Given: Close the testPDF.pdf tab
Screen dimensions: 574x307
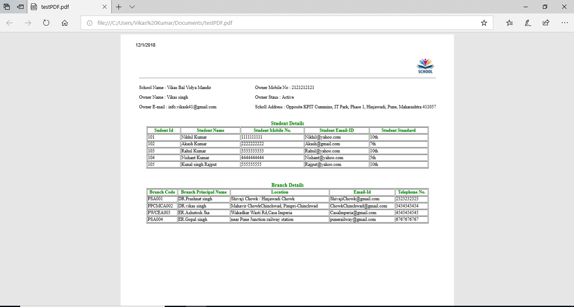Looking at the screenshot, I should [105, 7].
